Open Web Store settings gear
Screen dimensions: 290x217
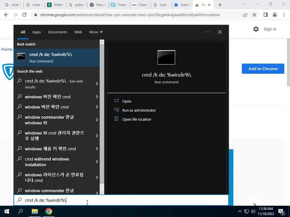click(256, 29)
